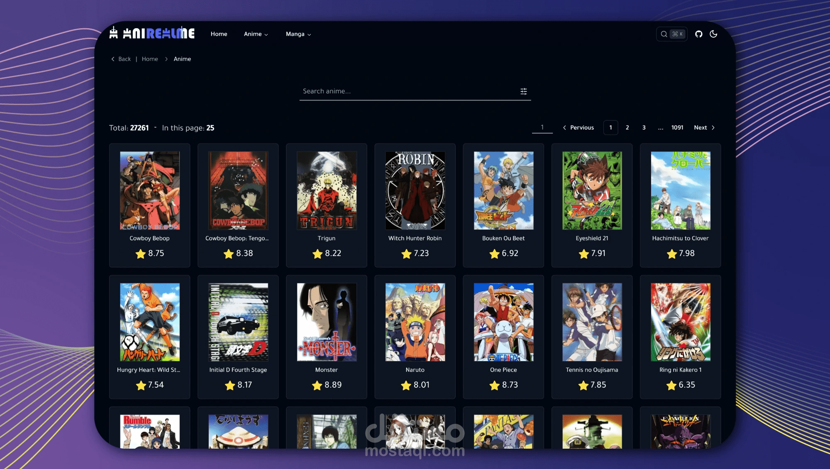Open the Home nav item

point(219,34)
